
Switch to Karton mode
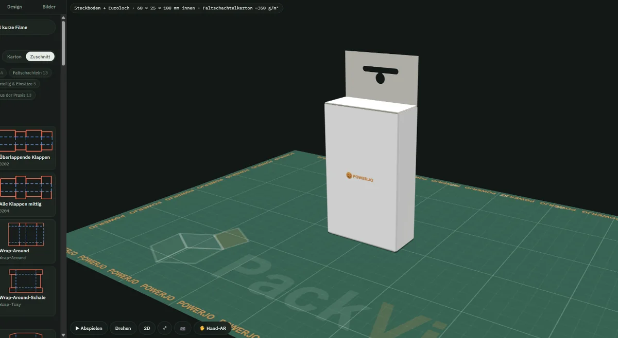click(14, 57)
